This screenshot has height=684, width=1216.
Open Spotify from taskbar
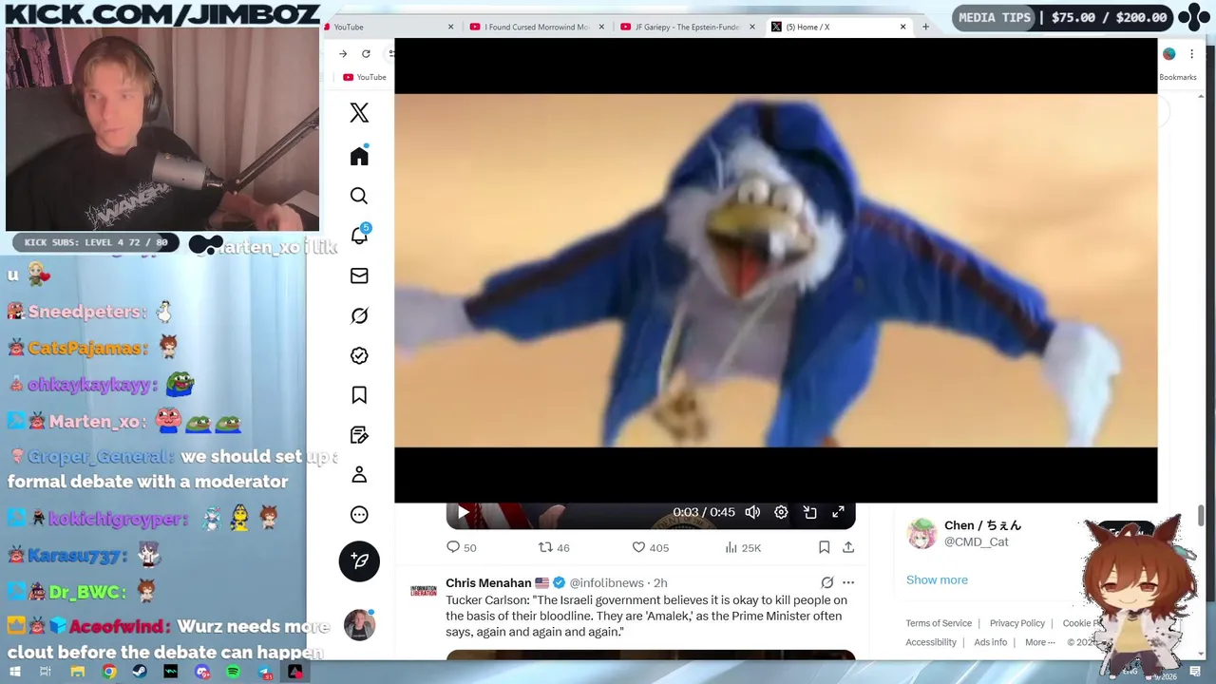pyautogui.click(x=234, y=672)
